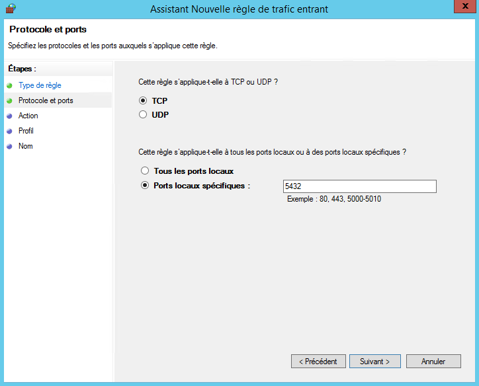Click the purple bullet beside Nom step
The image size is (479, 386).
click(x=9, y=146)
